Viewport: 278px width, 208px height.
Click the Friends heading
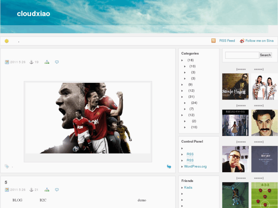(187, 181)
